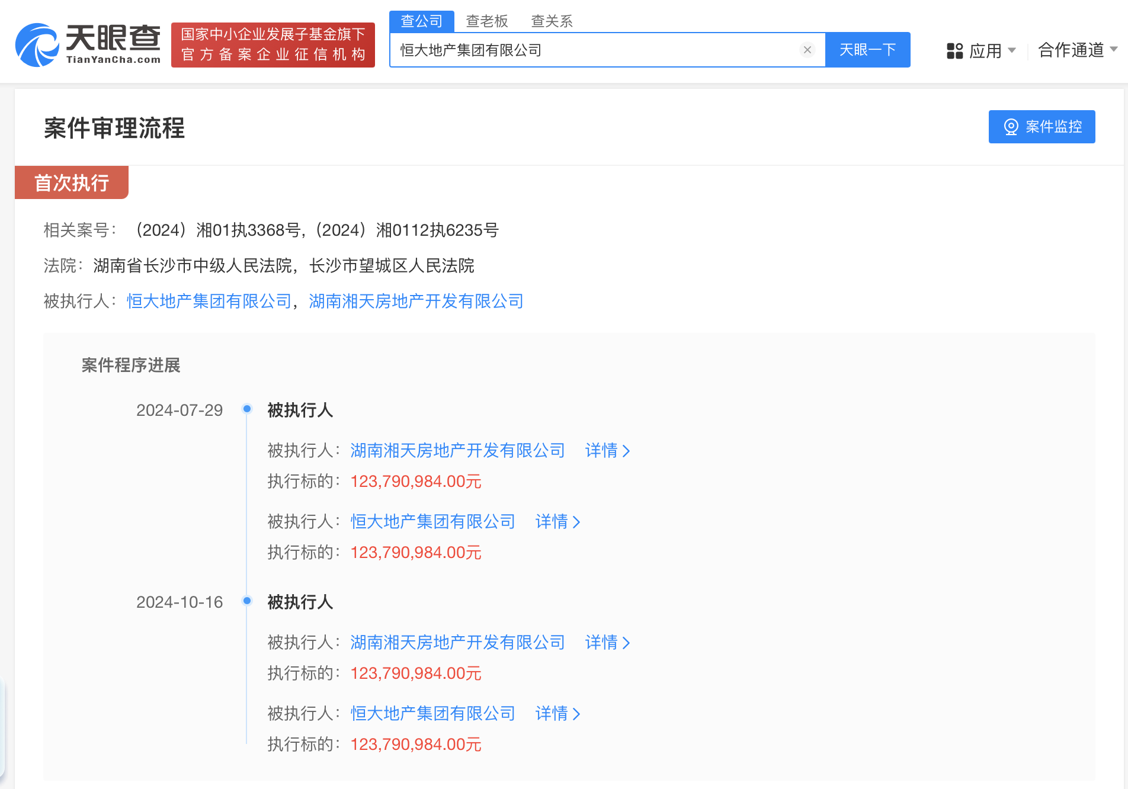The width and height of the screenshot is (1128, 789).
Task: Click the 2024-10-16 date text
Action: 180,602
